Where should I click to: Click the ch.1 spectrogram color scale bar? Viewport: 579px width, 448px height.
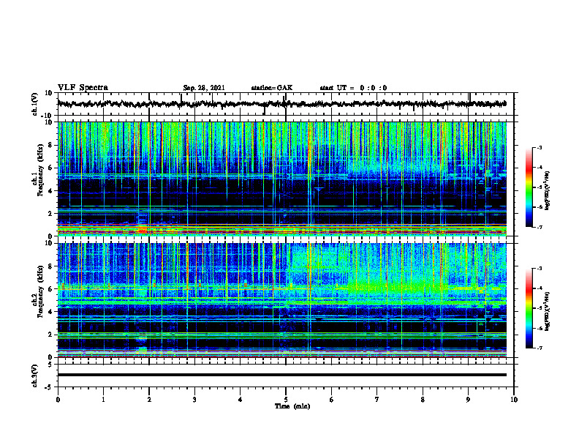(x=529, y=187)
